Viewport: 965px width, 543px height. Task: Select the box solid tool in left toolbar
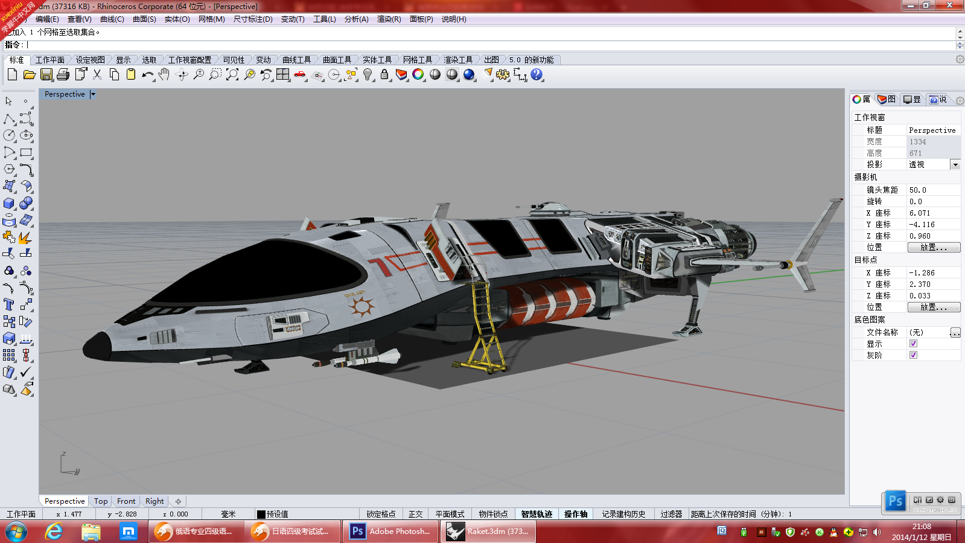[x=9, y=203]
